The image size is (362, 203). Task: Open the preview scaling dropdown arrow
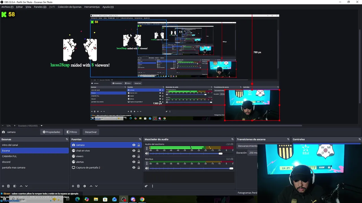pyautogui.click(x=41, y=126)
